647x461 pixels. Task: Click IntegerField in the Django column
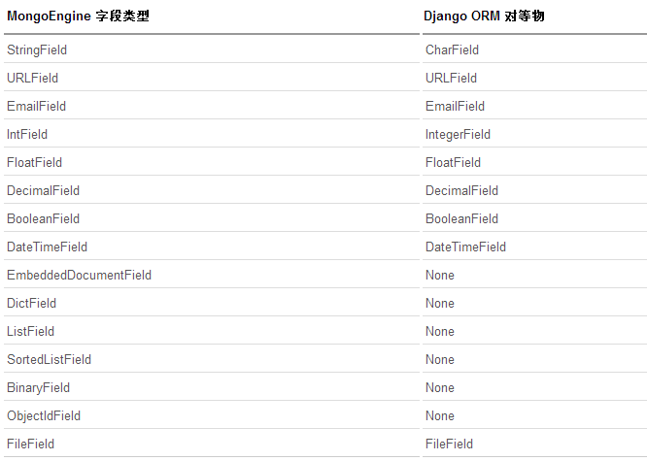(x=458, y=134)
